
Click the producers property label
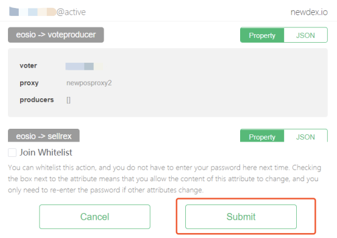click(37, 100)
